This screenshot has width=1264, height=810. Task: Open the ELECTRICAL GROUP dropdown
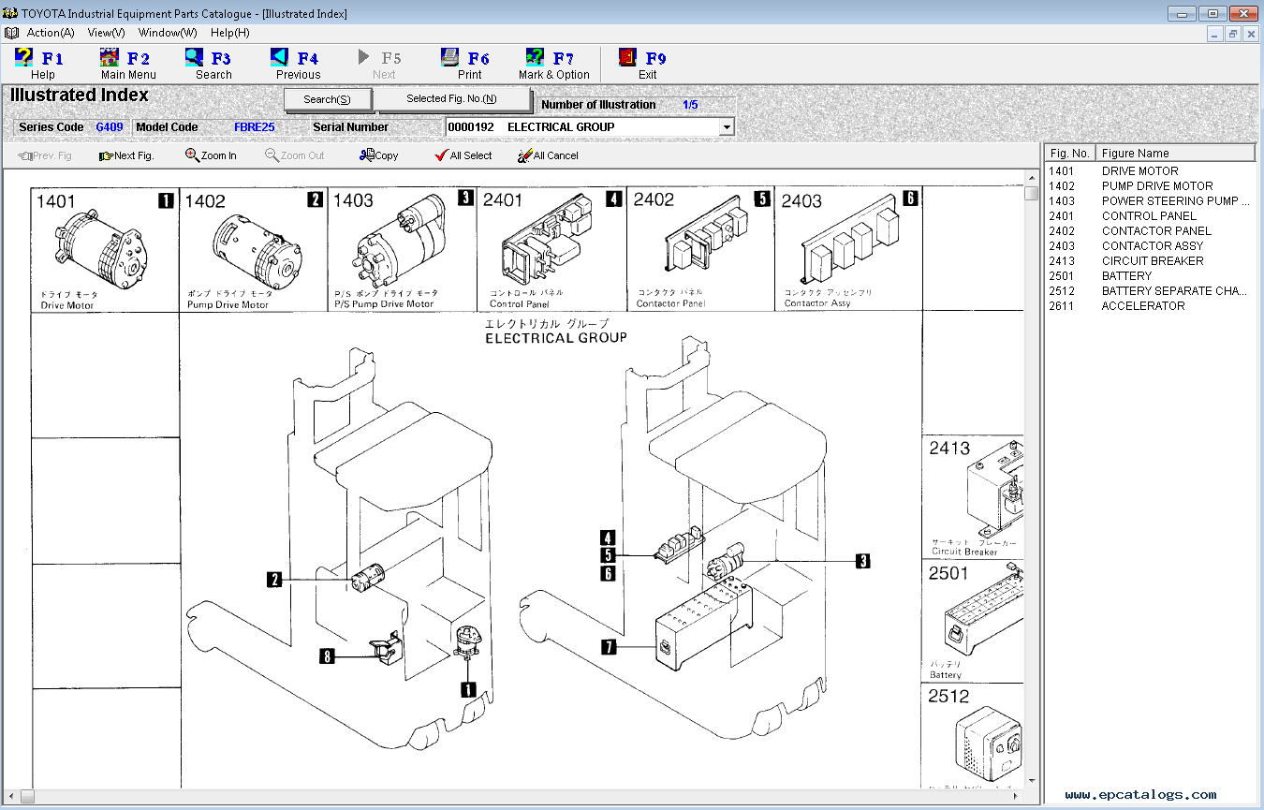point(726,126)
